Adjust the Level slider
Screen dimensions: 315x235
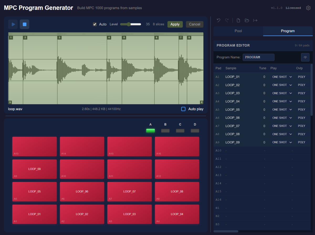click(x=131, y=24)
